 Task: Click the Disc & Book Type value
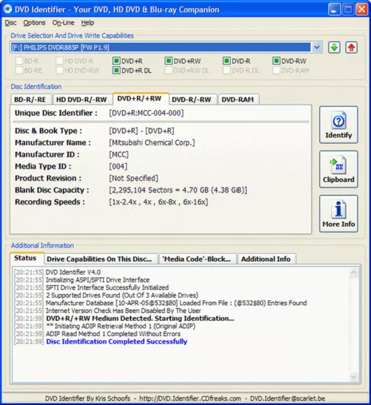click(x=142, y=131)
